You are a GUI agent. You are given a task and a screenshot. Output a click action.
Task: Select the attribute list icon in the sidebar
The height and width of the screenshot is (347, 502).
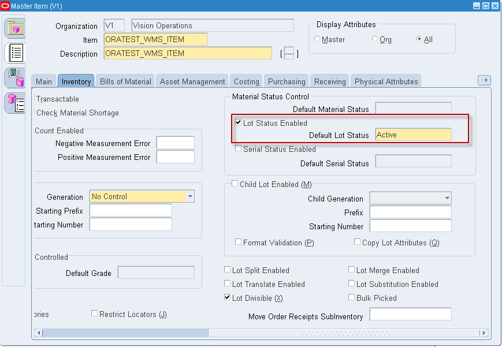click(14, 53)
